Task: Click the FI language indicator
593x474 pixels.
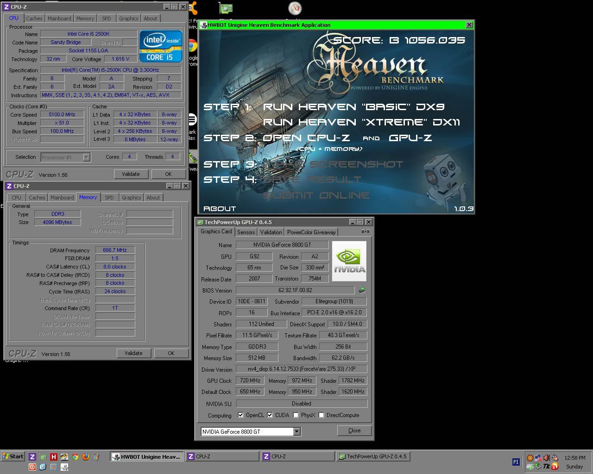Action: (x=516, y=462)
